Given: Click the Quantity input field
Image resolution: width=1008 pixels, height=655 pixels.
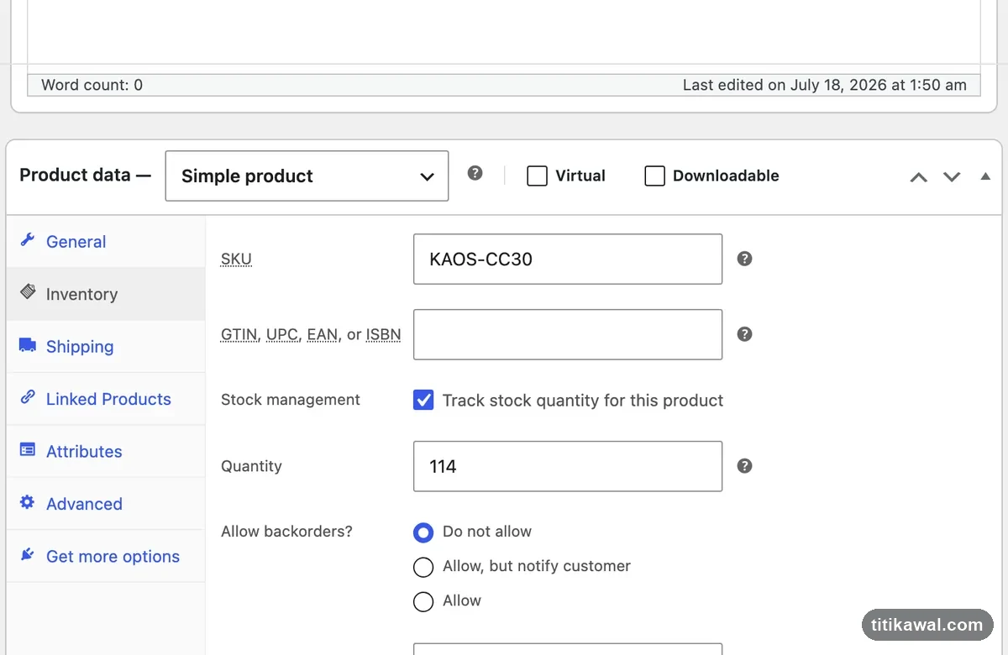Looking at the screenshot, I should coord(568,466).
